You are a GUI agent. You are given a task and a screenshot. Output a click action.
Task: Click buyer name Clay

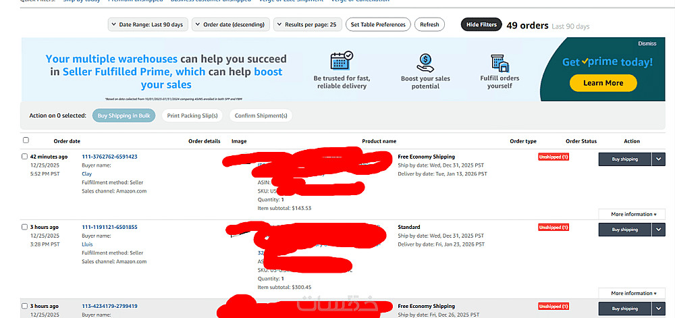point(86,174)
